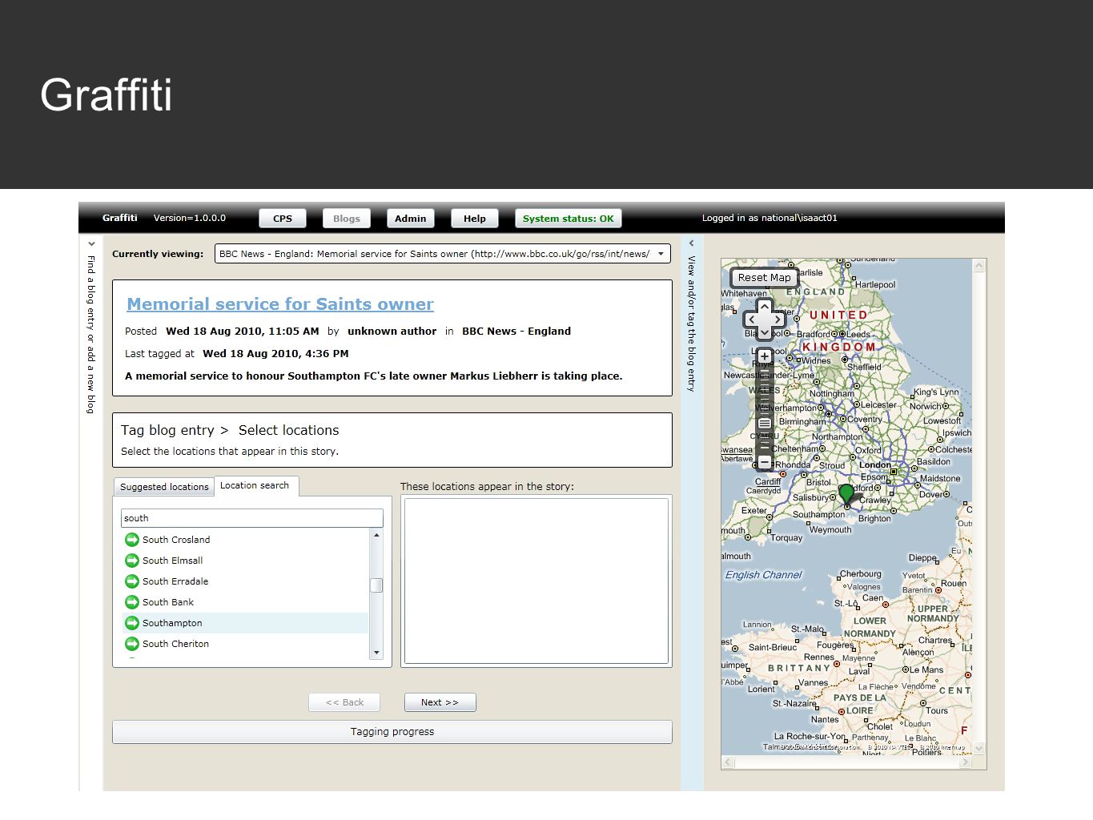The image size is (1093, 820).
Task: Collapse the left blog finder panel
Action: tap(91, 243)
